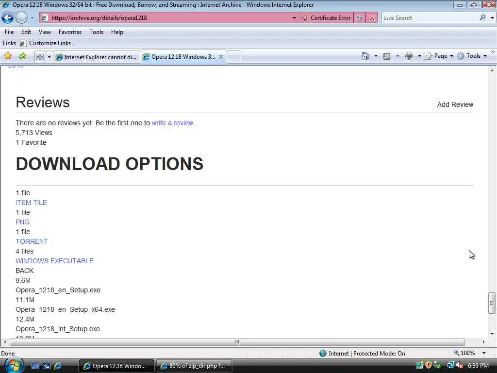497x373 pixels.
Task: Click Opera_1218_en_Setup_x64.exe file name
Action: (x=66, y=309)
